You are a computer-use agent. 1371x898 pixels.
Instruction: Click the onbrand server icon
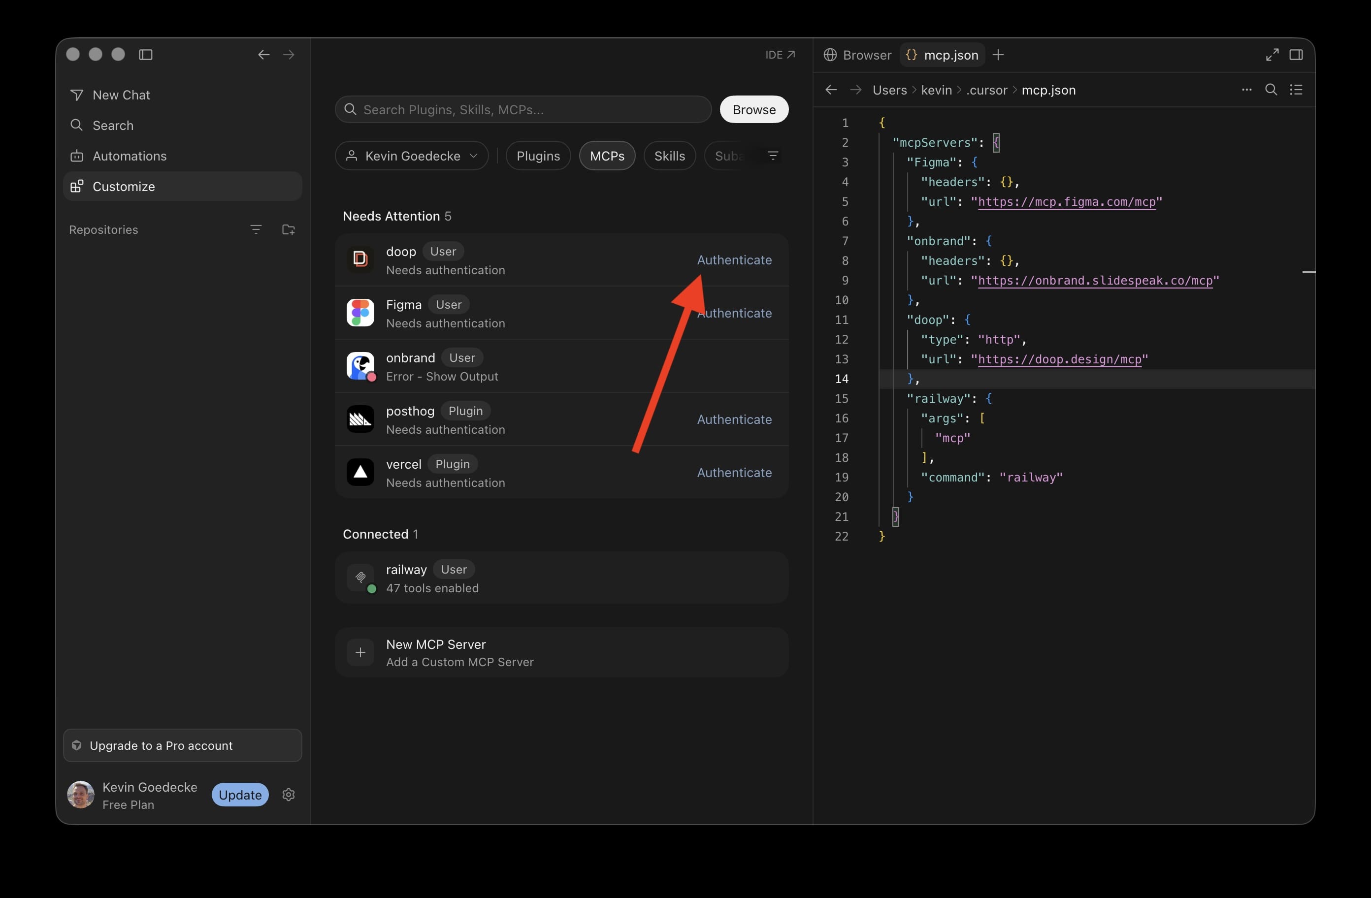pos(360,366)
